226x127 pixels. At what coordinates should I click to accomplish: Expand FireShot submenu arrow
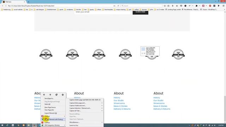tap(64, 116)
